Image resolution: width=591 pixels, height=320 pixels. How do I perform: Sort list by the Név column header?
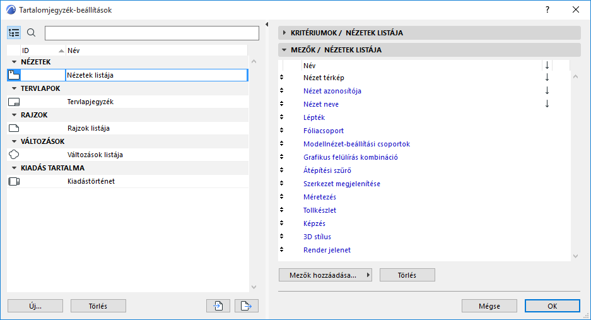(x=156, y=50)
